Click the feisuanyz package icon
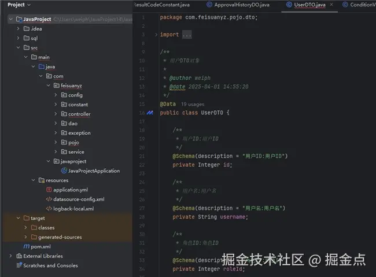 [x=57, y=86]
